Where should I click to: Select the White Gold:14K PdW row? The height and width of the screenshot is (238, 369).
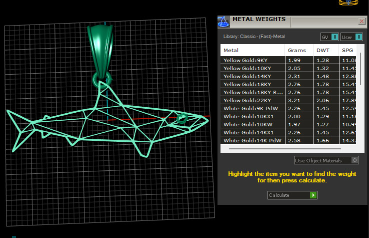288,140
